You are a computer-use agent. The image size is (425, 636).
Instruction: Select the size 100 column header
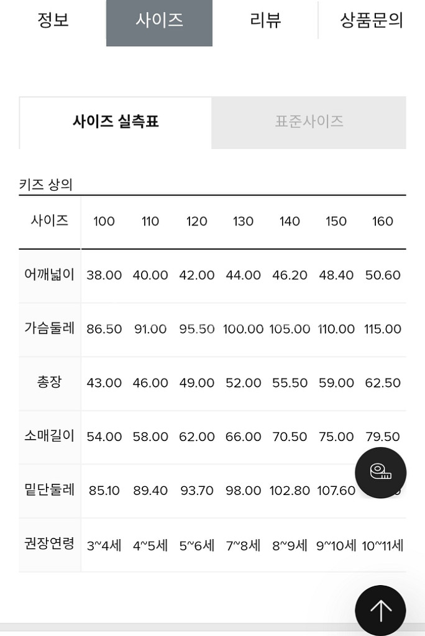coord(104,222)
